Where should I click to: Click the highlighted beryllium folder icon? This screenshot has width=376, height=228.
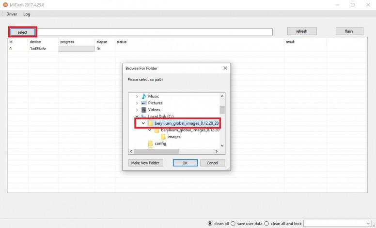[150, 123]
